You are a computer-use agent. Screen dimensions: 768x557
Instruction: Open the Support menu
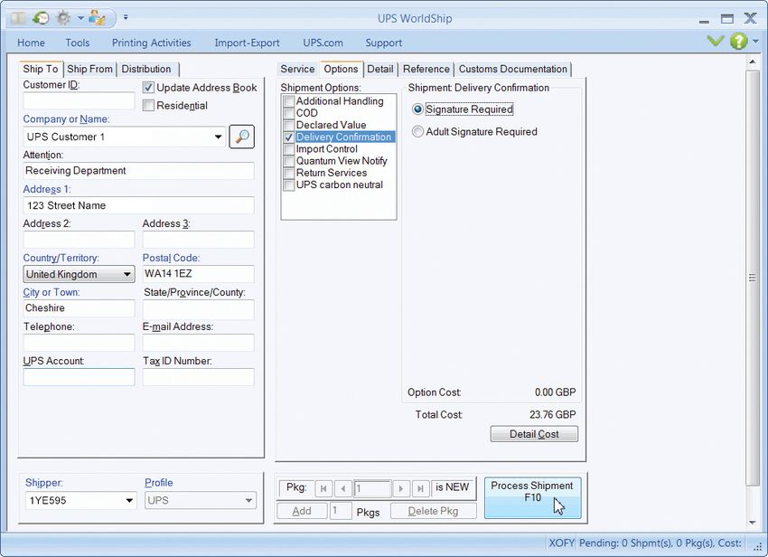[383, 42]
